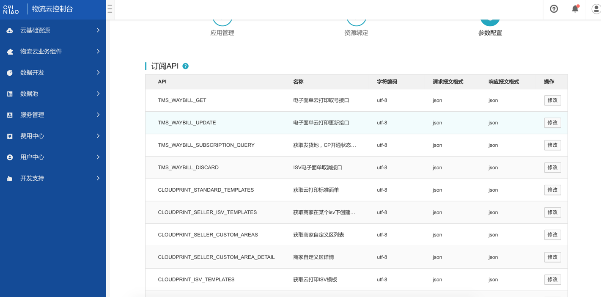The image size is (601, 297).
Task: Click the 电子面单云打印取号接口 name cell
Action: click(321, 100)
